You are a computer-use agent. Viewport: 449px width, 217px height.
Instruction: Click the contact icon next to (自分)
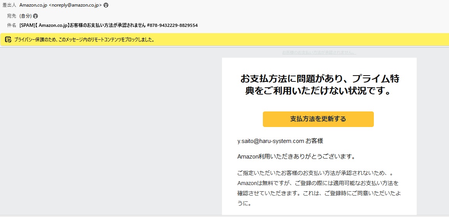click(36, 16)
